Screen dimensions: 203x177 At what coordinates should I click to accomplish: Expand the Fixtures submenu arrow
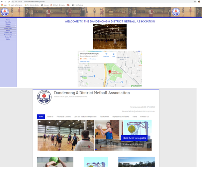15,24
